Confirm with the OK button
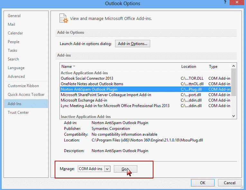This screenshot has height=190, width=246. 203,183
